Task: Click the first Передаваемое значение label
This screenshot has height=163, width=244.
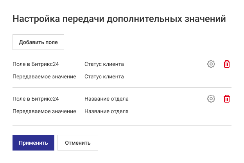Action: pyautogui.click(x=44, y=77)
